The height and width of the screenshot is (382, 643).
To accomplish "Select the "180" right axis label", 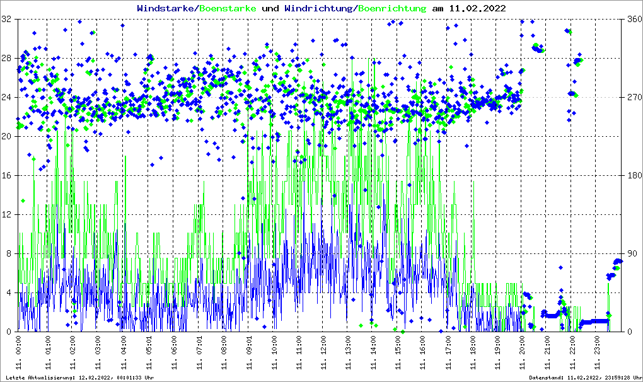I will tap(632, 176).
